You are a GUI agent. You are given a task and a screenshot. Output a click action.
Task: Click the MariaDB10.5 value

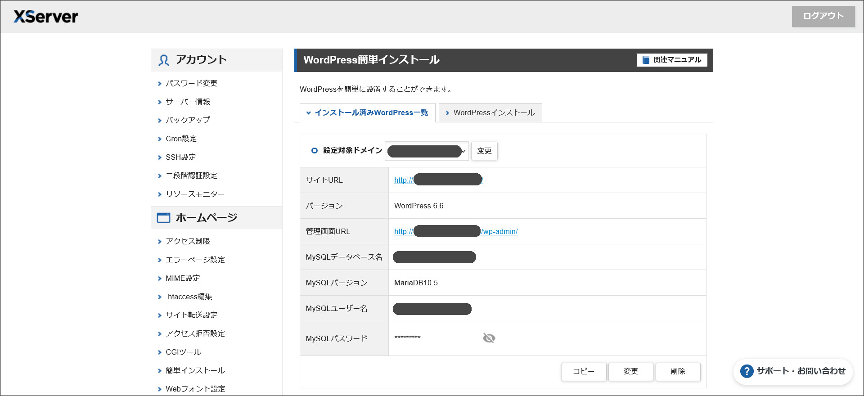point(416,283)
